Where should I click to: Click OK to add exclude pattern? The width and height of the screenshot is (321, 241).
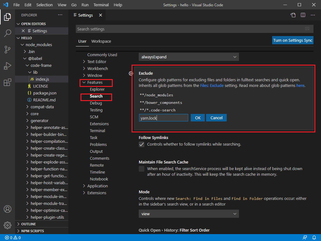[198, 118]
